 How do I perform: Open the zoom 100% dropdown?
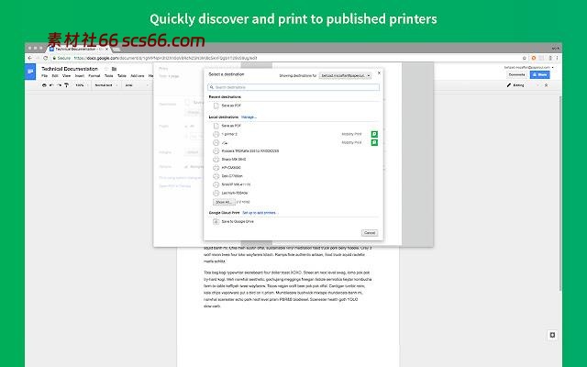click(x=80, y=84)
